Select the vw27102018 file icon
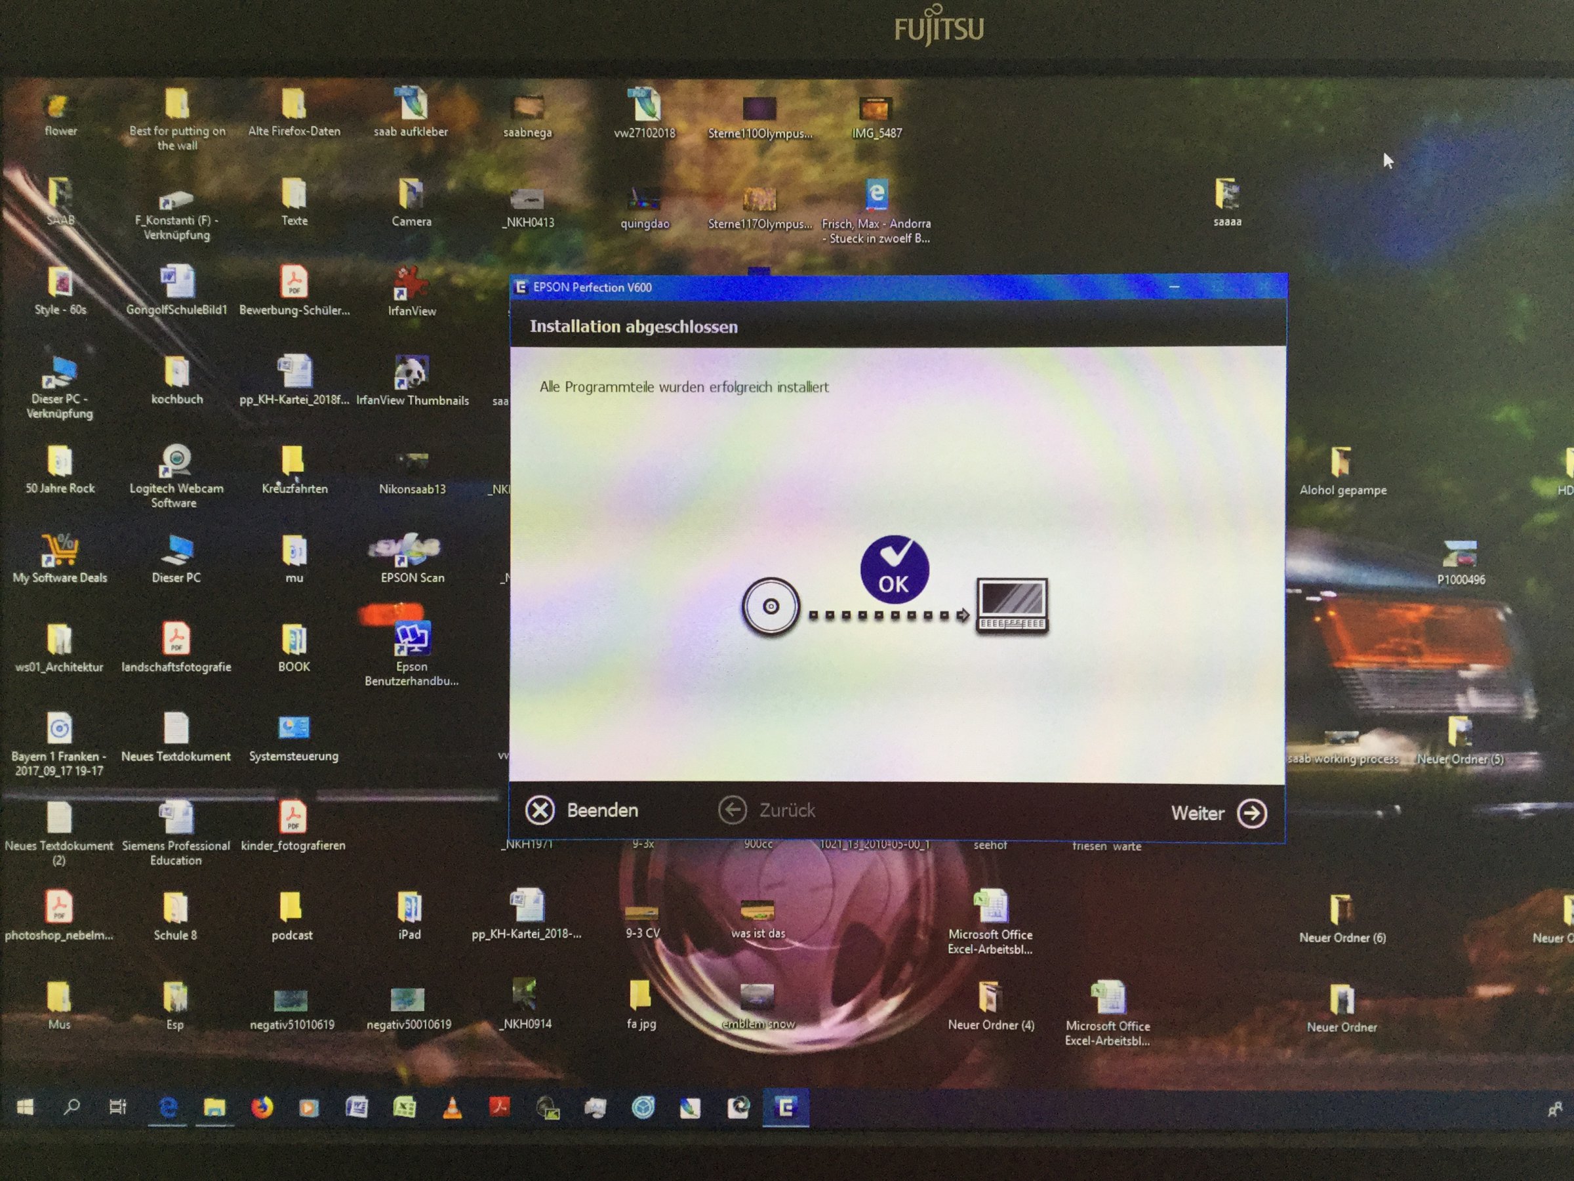Viewport: 1574px width, 1181px height. [x=644, y=114]
